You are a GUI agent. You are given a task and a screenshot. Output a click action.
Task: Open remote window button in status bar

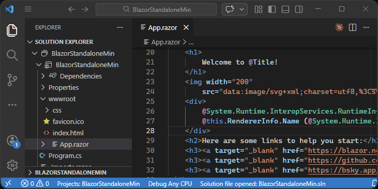[8, 184]
